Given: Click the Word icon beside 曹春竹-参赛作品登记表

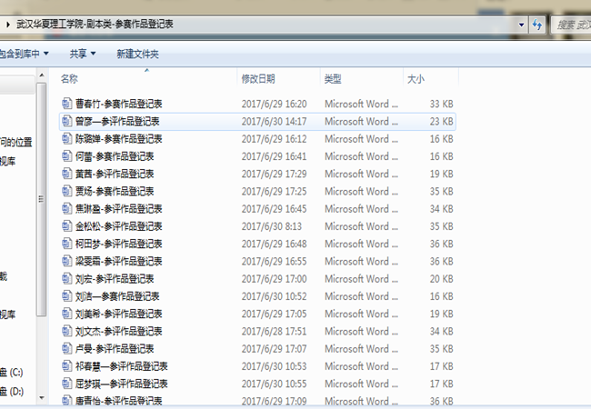Looking at the screenshot, I should pyautogui.click(x=66, y=104).
